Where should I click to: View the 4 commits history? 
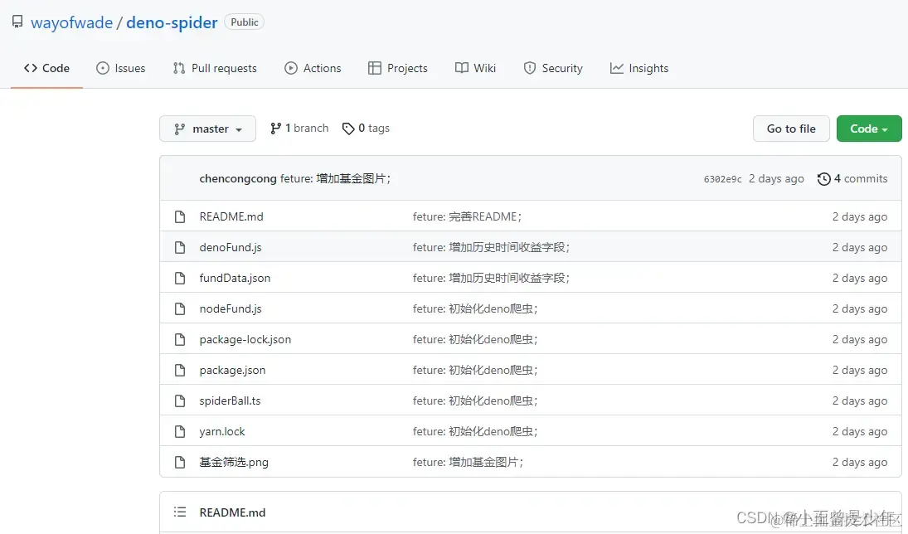(852, 178)
